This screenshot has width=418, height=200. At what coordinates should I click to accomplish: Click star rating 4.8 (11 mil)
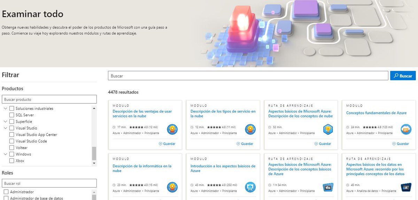[x=221, y=127]
